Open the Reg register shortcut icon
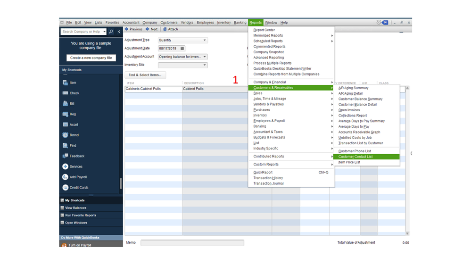Viewport: 471px width, 265px height. (x=65, y=114)
